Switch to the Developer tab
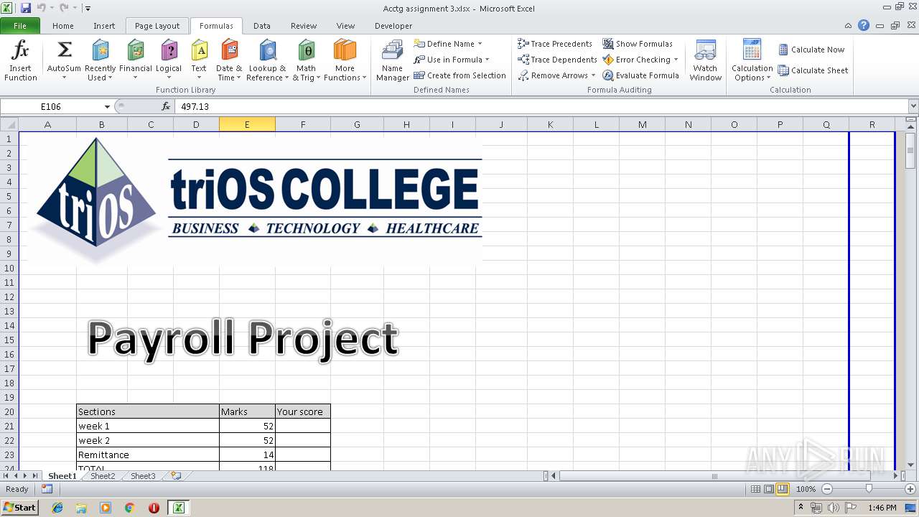 393,26
